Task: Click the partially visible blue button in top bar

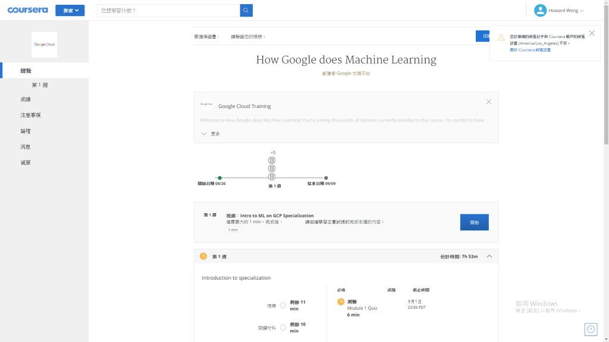Action: pyautogui.click(x=483, y=36)
